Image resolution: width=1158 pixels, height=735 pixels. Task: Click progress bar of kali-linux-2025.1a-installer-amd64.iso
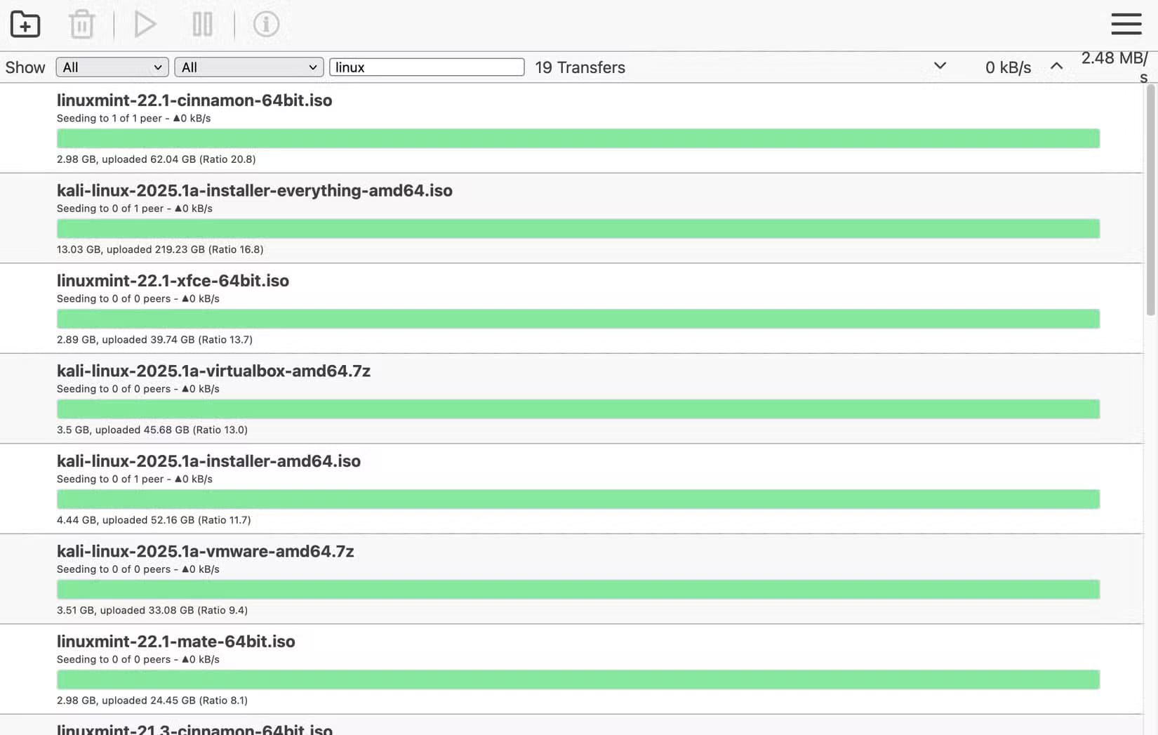tap(578, 499)
